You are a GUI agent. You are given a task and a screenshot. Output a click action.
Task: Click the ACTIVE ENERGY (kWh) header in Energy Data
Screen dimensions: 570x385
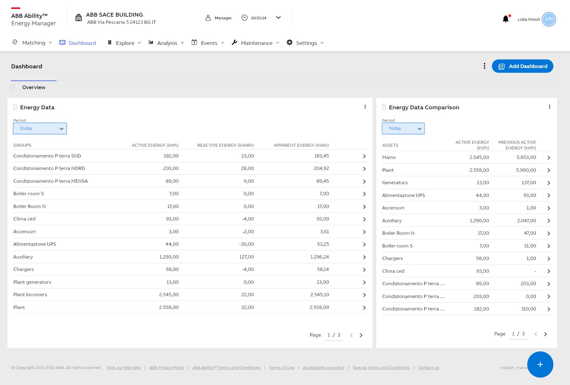tap(155, 145)
